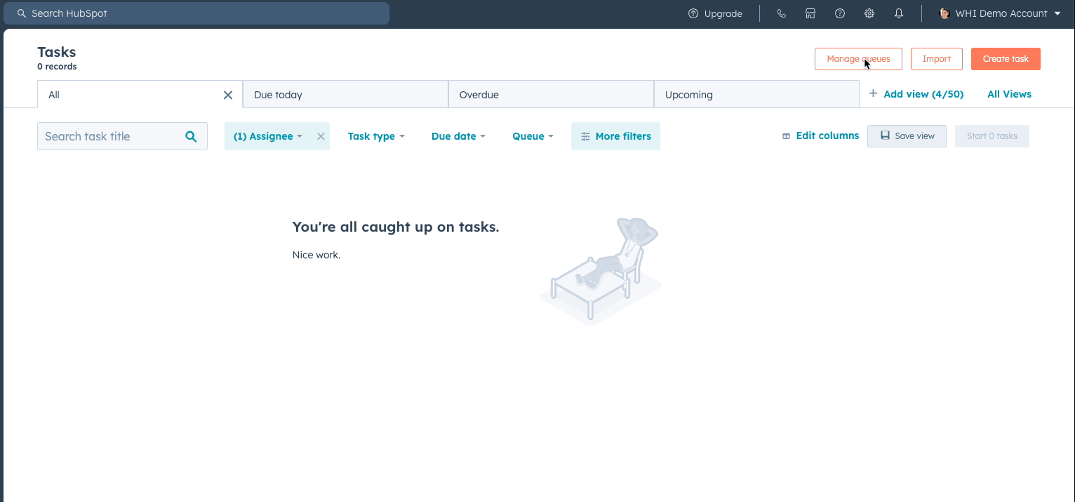Open the Assignee filter dropdown
This screenshot has width=1075, height=502.
click(267, 136)
